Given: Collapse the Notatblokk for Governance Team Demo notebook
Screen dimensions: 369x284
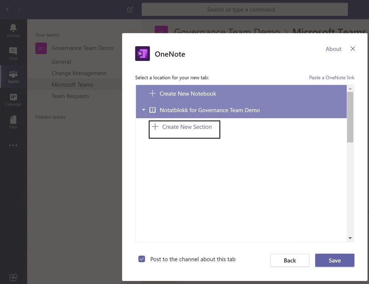Looking at the screenshot, I should click(144, 110).
